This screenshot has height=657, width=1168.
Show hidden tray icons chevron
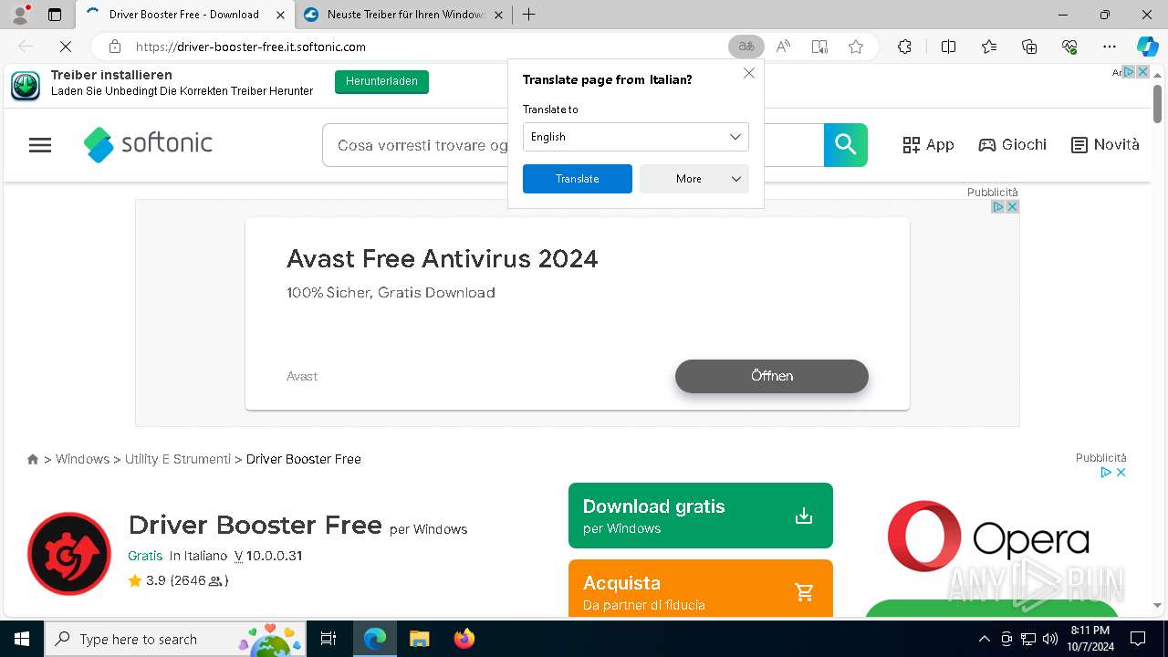click(984, 639)
